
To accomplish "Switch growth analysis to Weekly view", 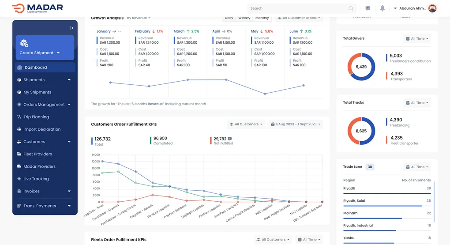I will pos(244,18).
